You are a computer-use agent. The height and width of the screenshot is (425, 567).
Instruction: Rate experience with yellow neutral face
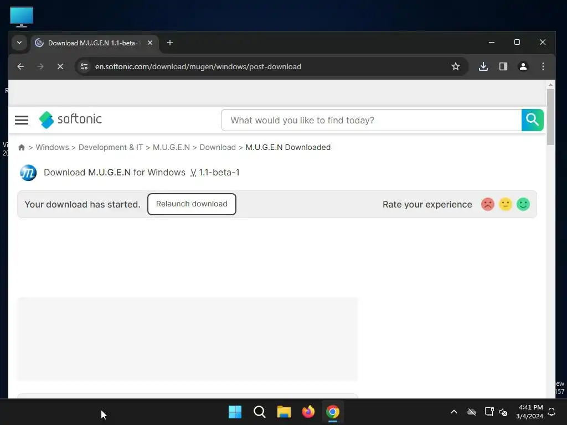(x=506, y=204)
